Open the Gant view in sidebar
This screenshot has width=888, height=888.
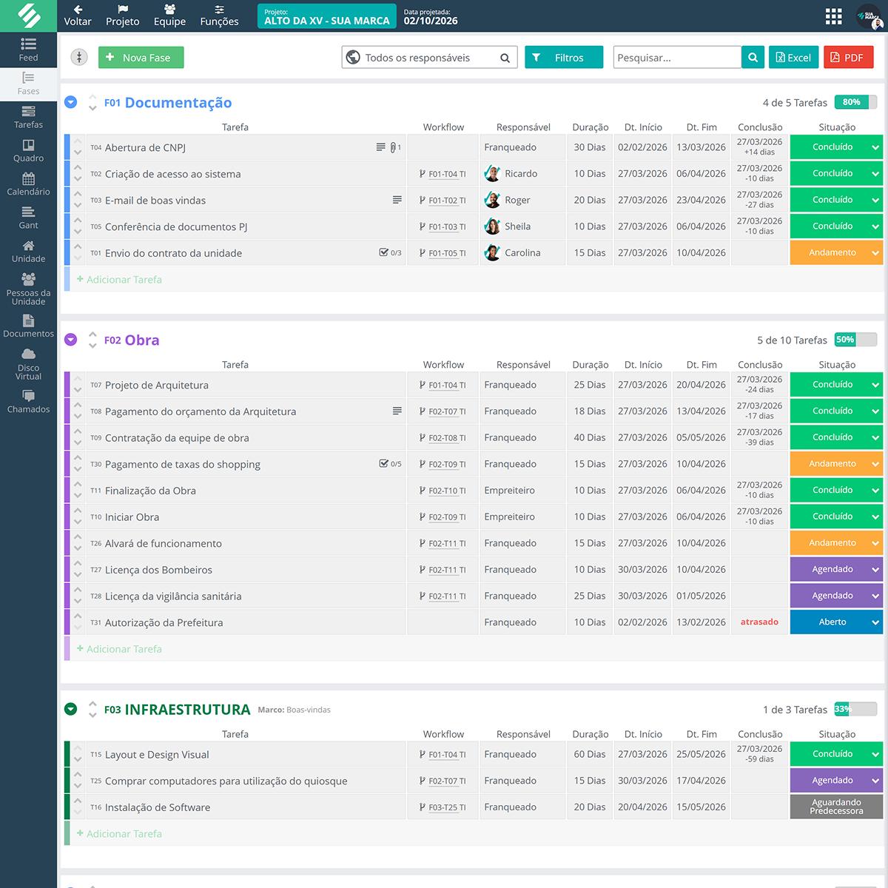pos(28,218)
